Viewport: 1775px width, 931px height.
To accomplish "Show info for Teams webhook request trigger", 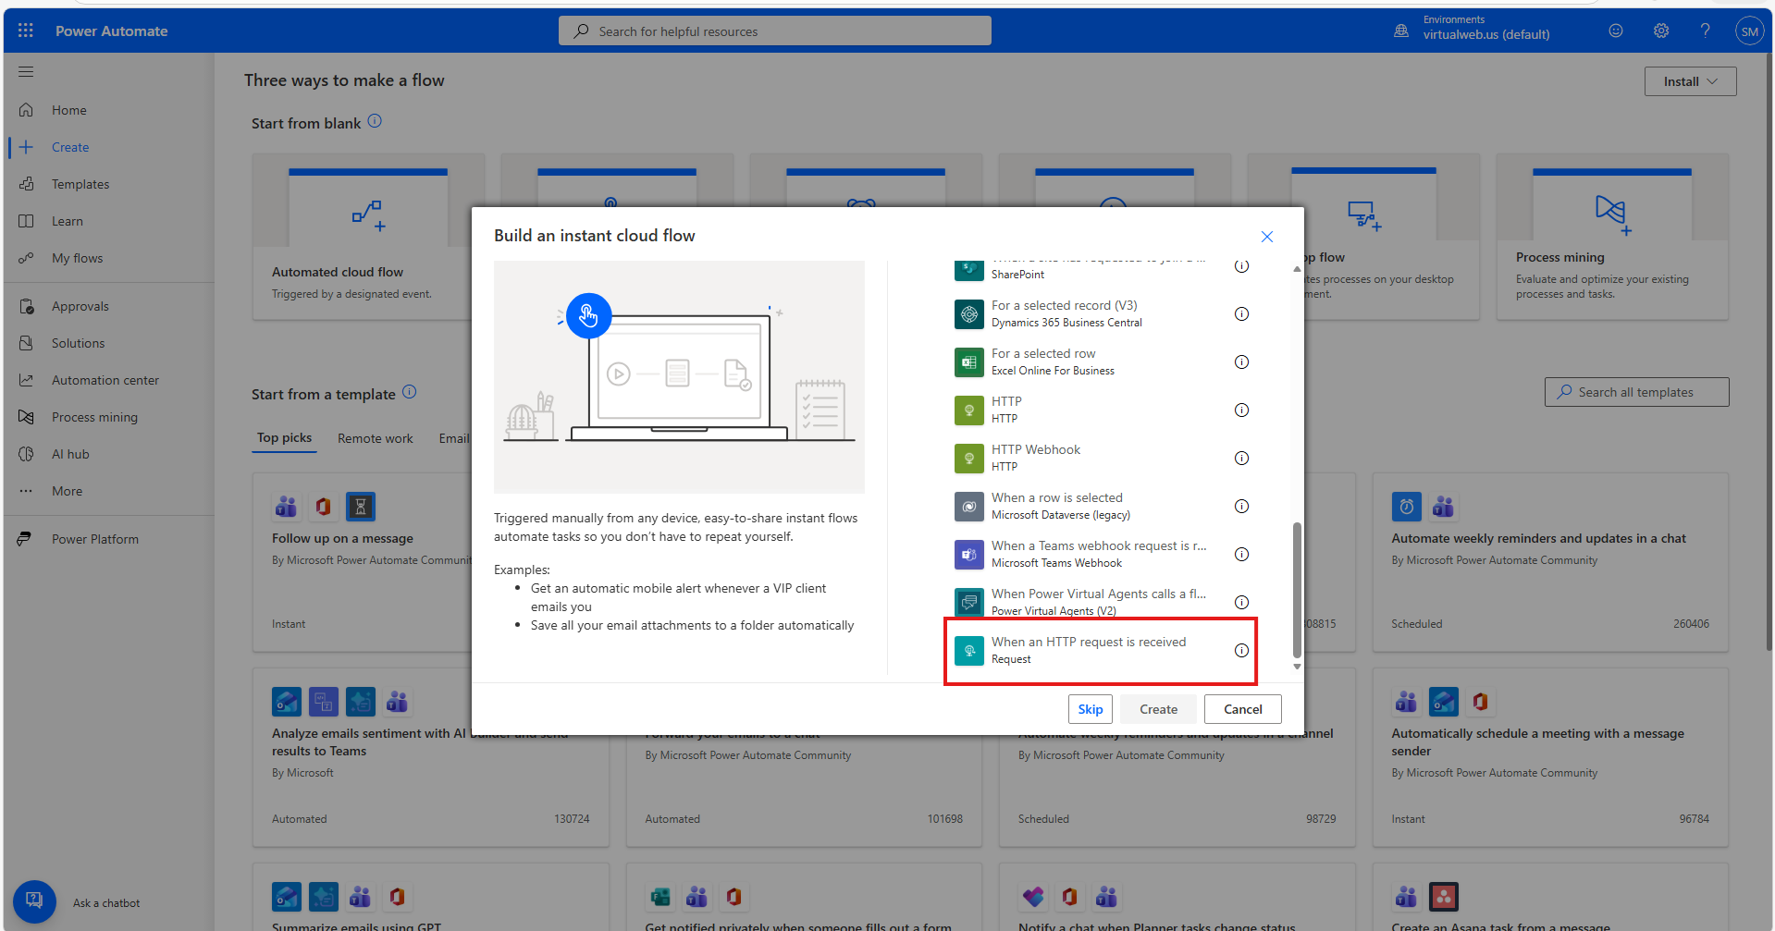I will (1241, 554).
